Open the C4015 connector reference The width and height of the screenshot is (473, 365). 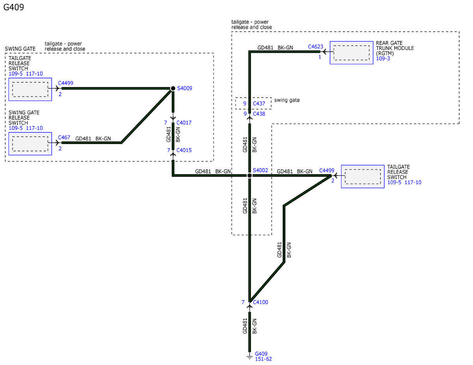click(184, 150)
